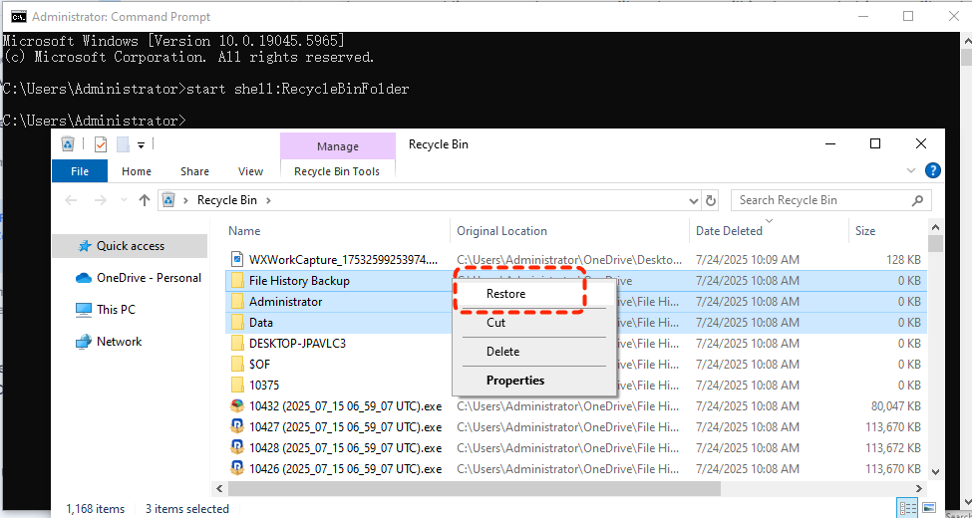Click the Command Prompt window icon

tap(19, 17)
